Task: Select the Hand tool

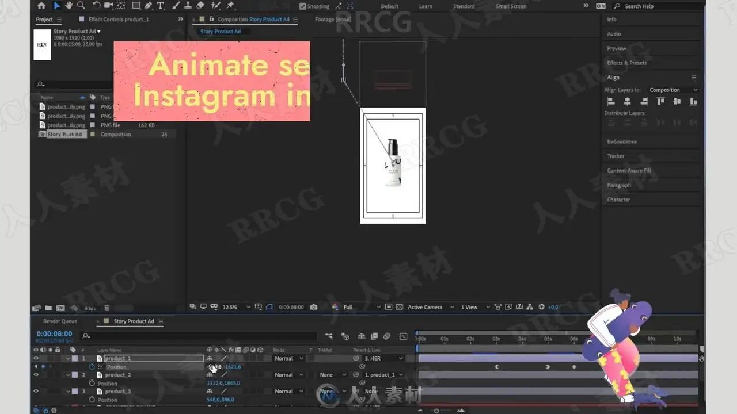Action: tap(69, 6)
